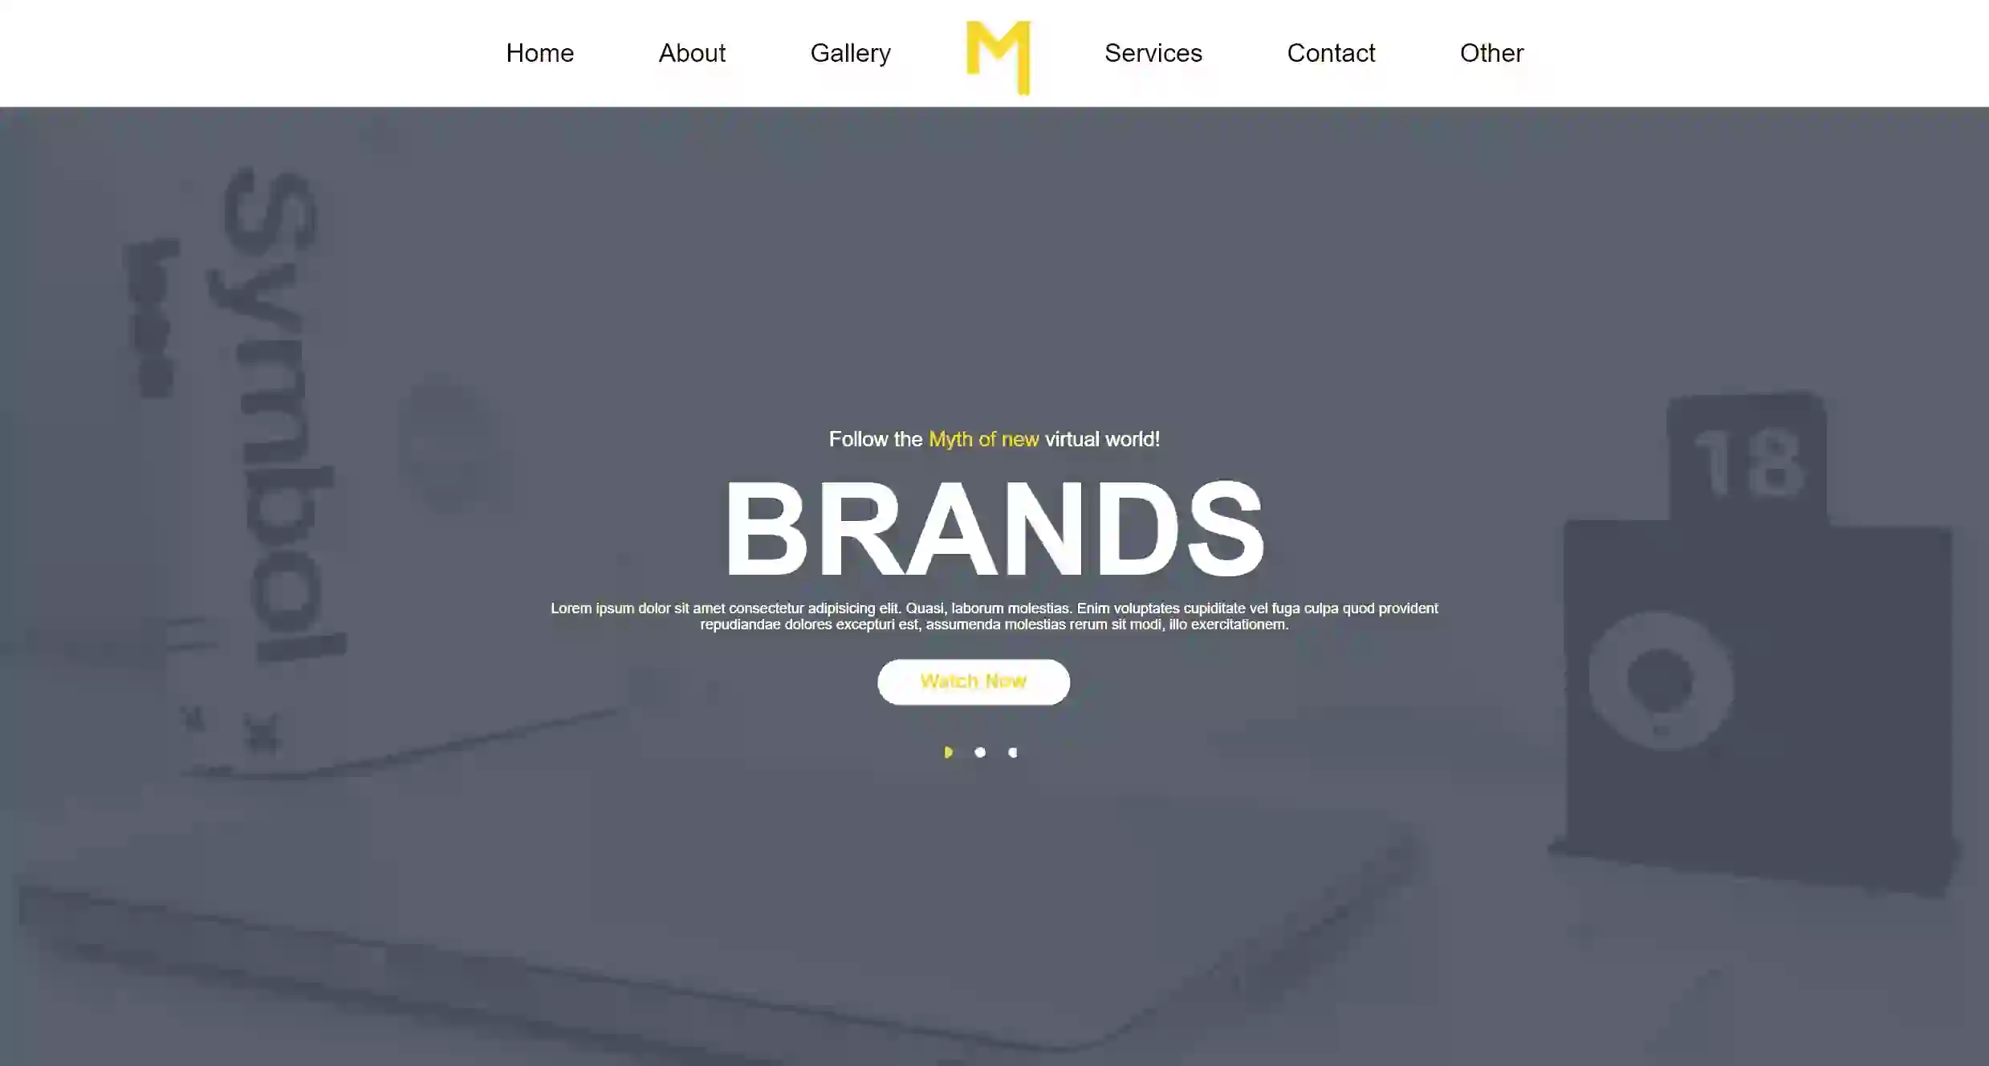The height and width of the screenshot is (1066, 1989).
Task: Click the BRANDS headline text
Action: [995, 527]
